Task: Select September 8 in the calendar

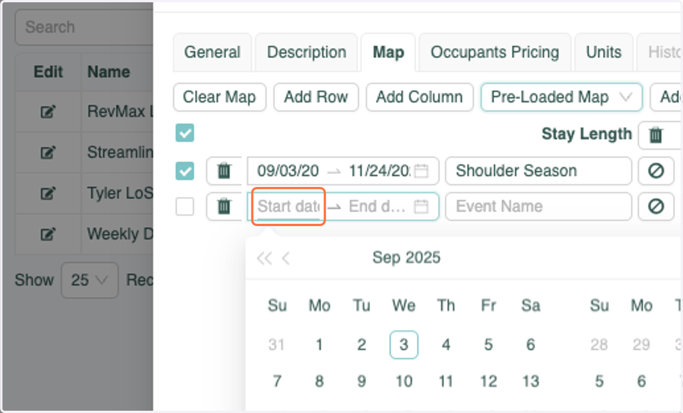Action: pyautogui.click(x=319, y=381)
